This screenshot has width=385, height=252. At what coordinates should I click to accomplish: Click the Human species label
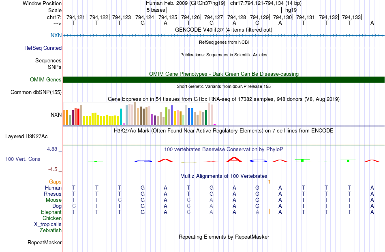[x=53, y=188]
